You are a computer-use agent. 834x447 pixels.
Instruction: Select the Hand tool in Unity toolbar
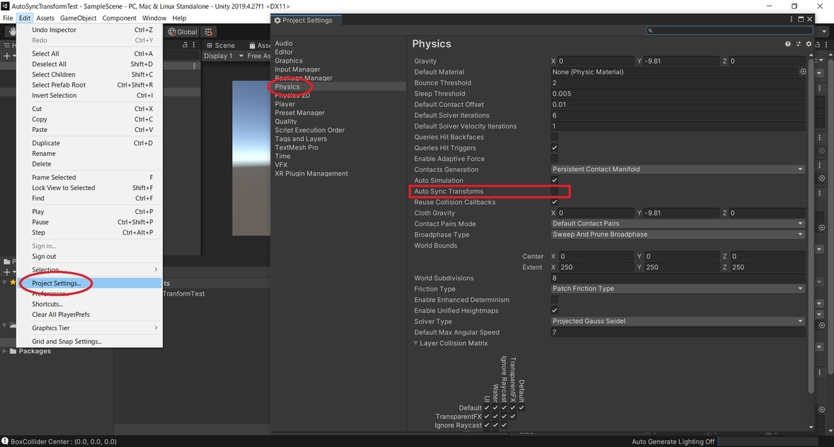10,32
